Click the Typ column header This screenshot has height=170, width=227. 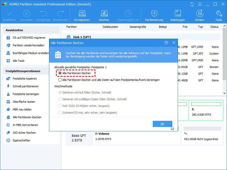point(200,27)
